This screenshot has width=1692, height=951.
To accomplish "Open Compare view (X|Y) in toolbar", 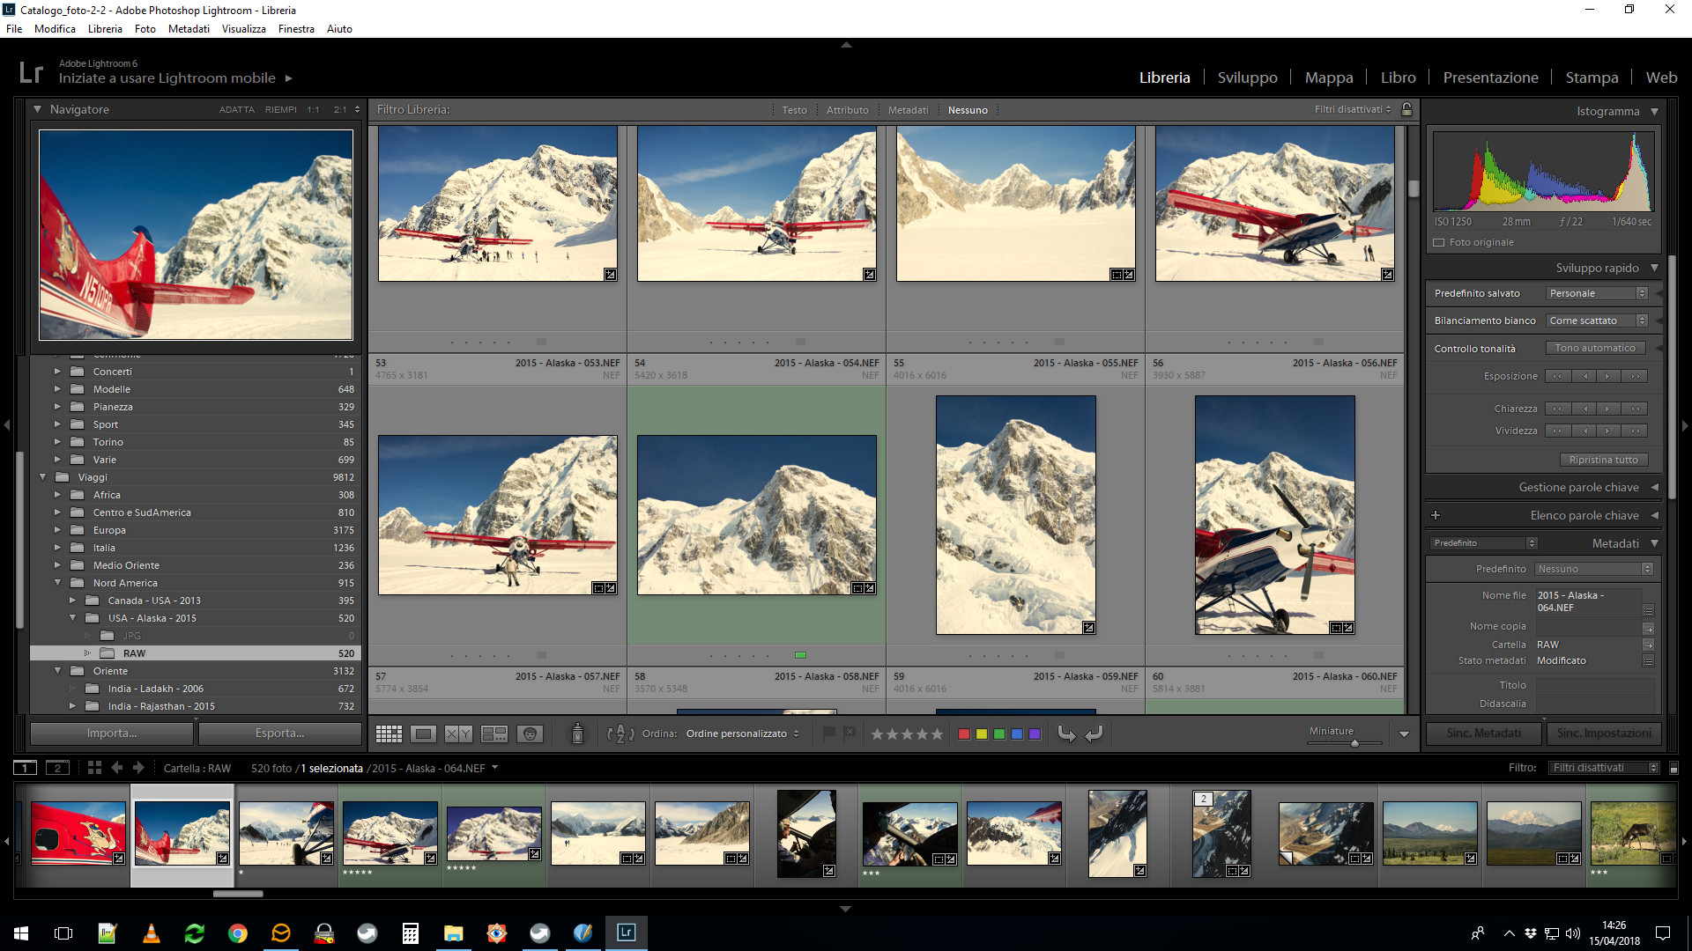I will point(458,734).
